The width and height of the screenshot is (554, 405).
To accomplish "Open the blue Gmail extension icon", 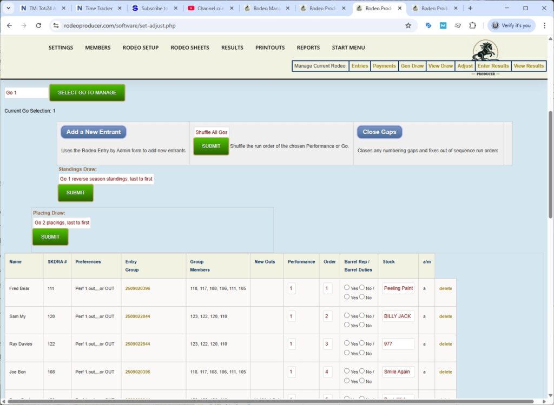I will (444, 25).
